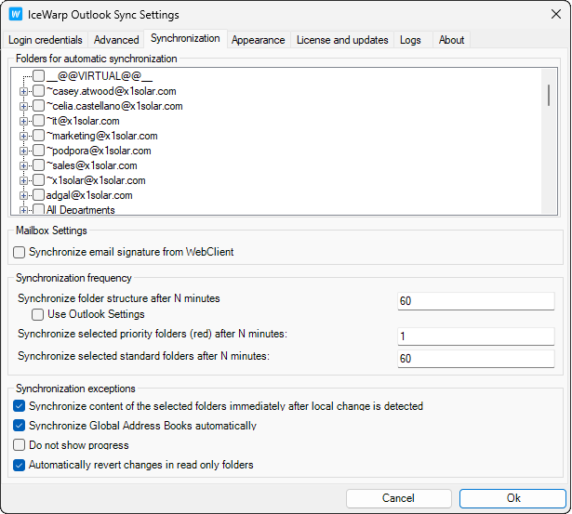Image resolution: width=572 pixels, height=514 pixels.
Task: Select the Synchronization tab
Action: coord(185,39)
